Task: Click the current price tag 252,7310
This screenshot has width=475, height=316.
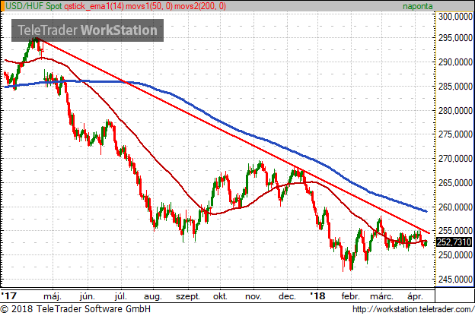Action: pyautogui.click(x=454, y=242)
